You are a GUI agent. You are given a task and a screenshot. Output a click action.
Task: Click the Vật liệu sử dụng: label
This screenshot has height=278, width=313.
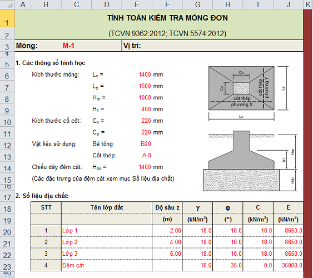coord(54,144)
